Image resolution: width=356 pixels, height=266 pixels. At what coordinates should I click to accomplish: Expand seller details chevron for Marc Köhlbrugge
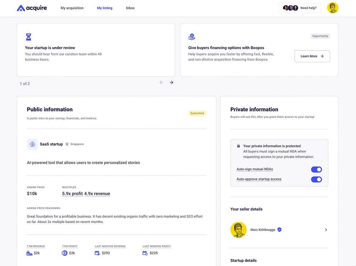point(326,230)
